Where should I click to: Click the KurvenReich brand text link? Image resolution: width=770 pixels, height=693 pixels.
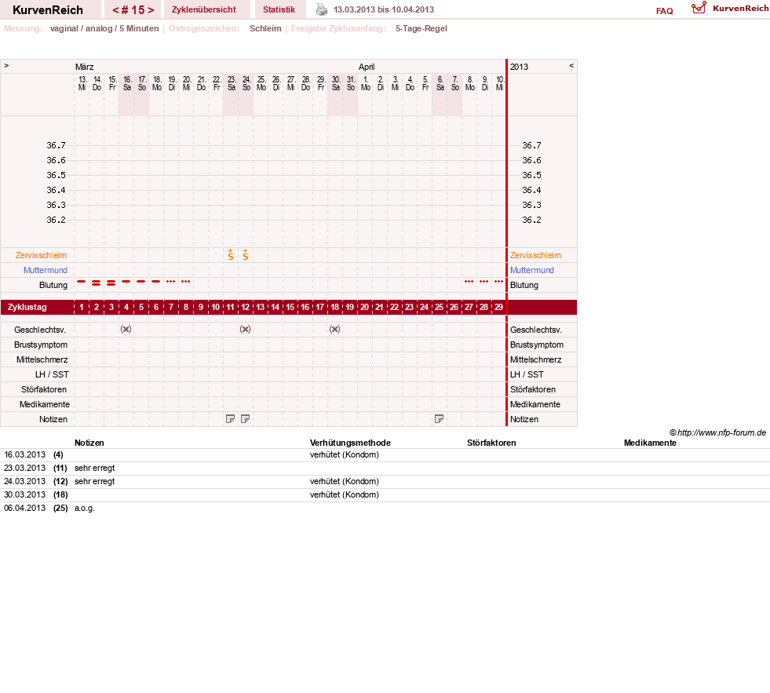(x=740, y=8)
